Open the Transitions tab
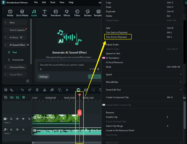 pos(56,13)
